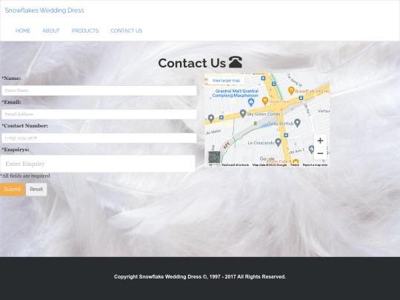Viewport: 400px width, 300px height.
Task: Click the Dessert shop restaurant pin
Action: (264, 101)
